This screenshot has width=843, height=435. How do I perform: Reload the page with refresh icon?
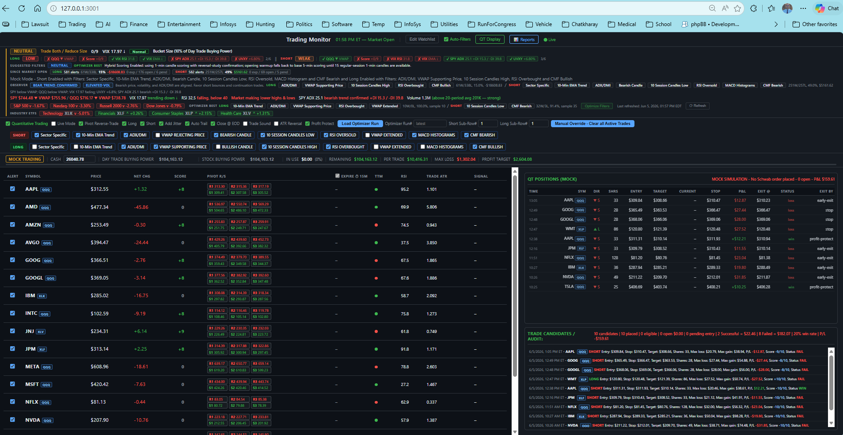(x=22, y=8)
